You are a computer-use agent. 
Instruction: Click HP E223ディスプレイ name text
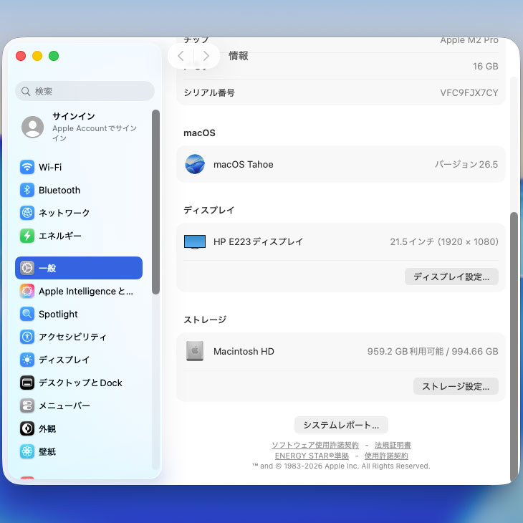258,242
